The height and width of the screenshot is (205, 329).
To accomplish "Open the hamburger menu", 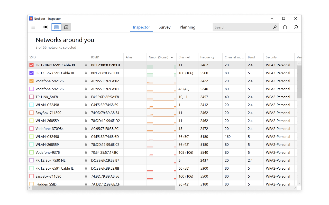I will point(33,27).
